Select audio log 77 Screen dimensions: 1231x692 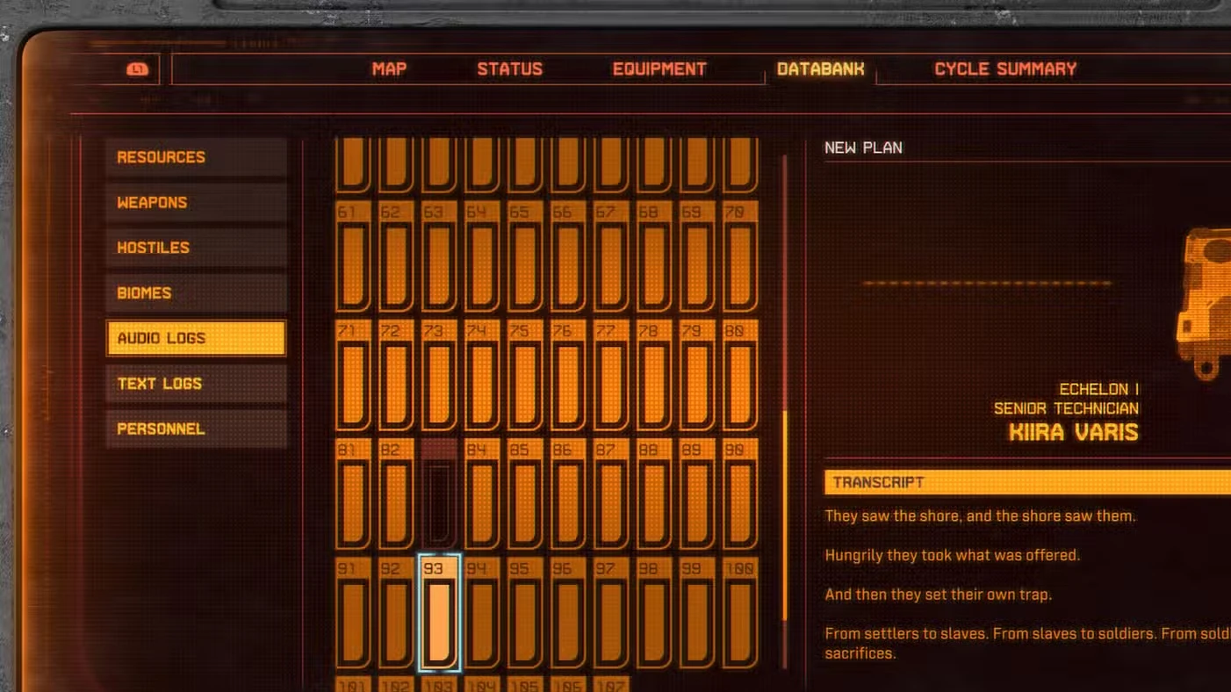(x=611, y=376)
